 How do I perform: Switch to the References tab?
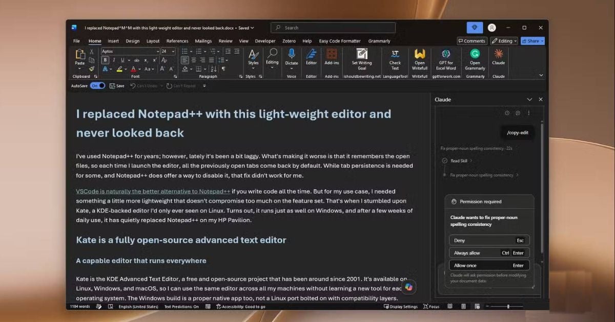(x=177, y=41)
